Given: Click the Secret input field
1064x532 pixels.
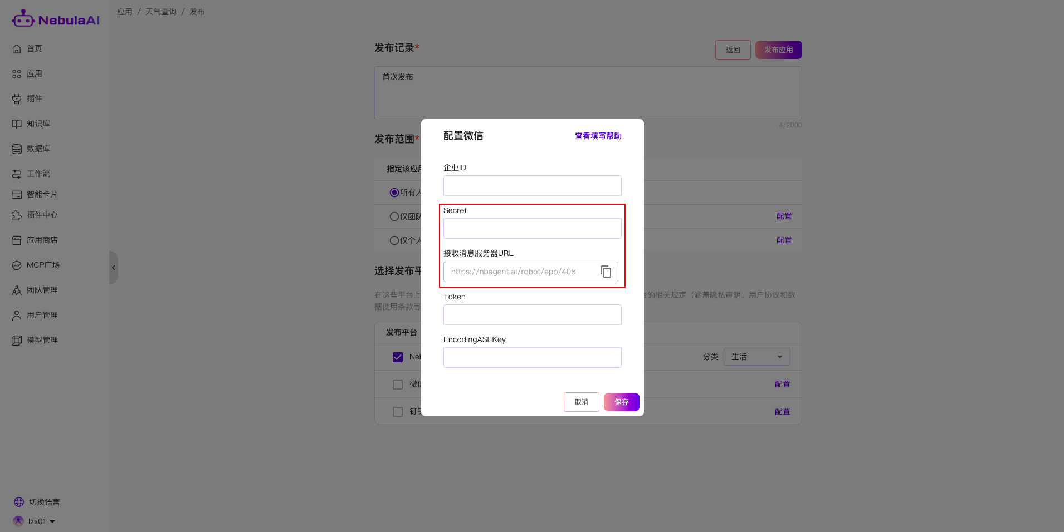Looking at the screenshot, I should point(533,228).
